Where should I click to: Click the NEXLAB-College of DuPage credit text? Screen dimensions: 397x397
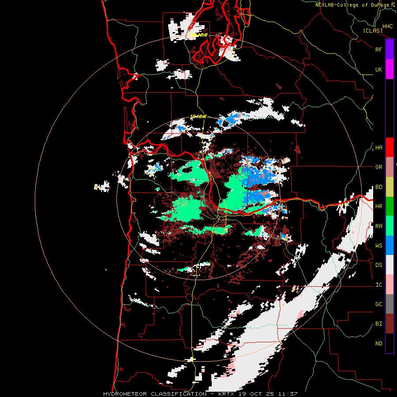[356, 5]
